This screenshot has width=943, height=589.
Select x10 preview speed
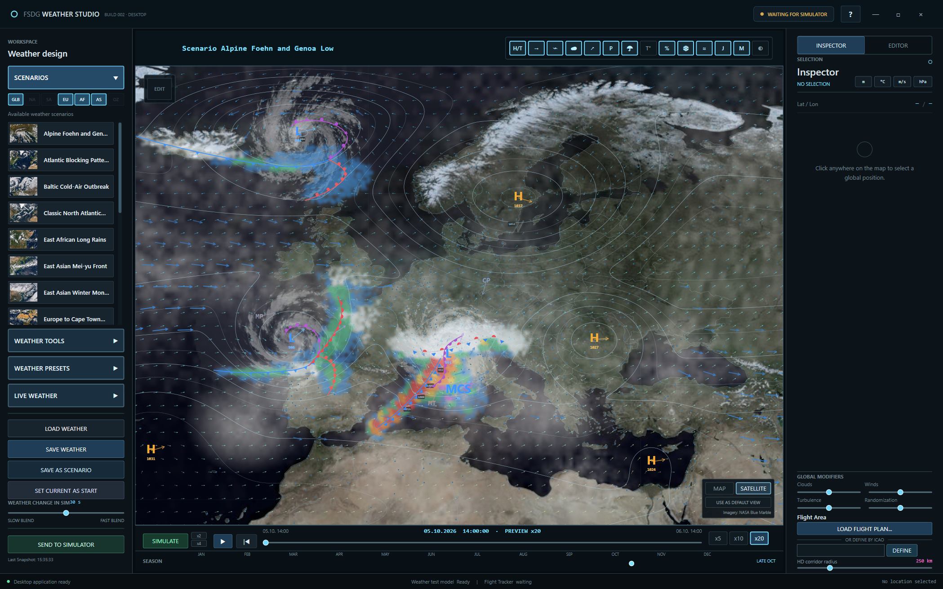[x=738, y=539]
